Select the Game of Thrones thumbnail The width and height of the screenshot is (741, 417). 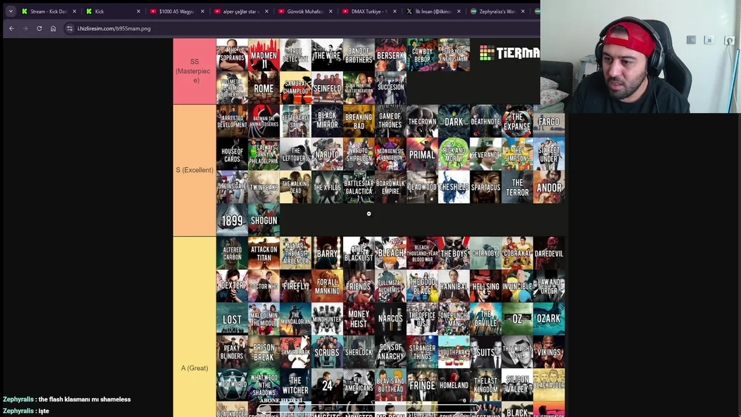pyautogui.click(x=391, y=121)
